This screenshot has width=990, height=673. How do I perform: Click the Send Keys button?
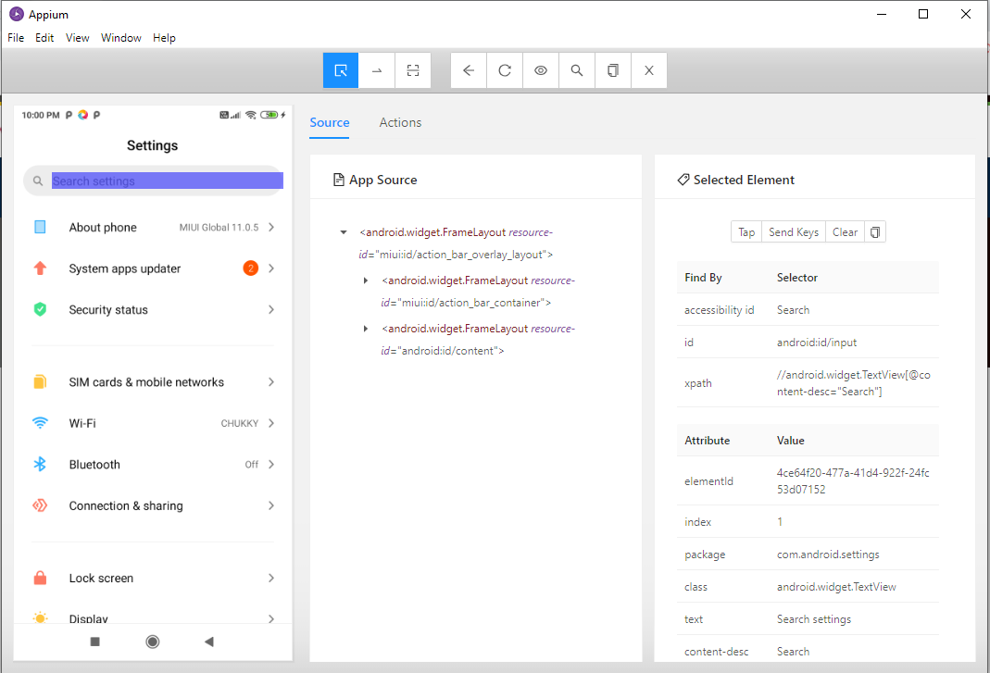pyautogui.click(x=794, y=232)
